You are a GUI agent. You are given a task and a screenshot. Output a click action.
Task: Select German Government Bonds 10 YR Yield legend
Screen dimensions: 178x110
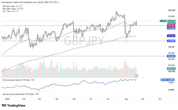21,94
